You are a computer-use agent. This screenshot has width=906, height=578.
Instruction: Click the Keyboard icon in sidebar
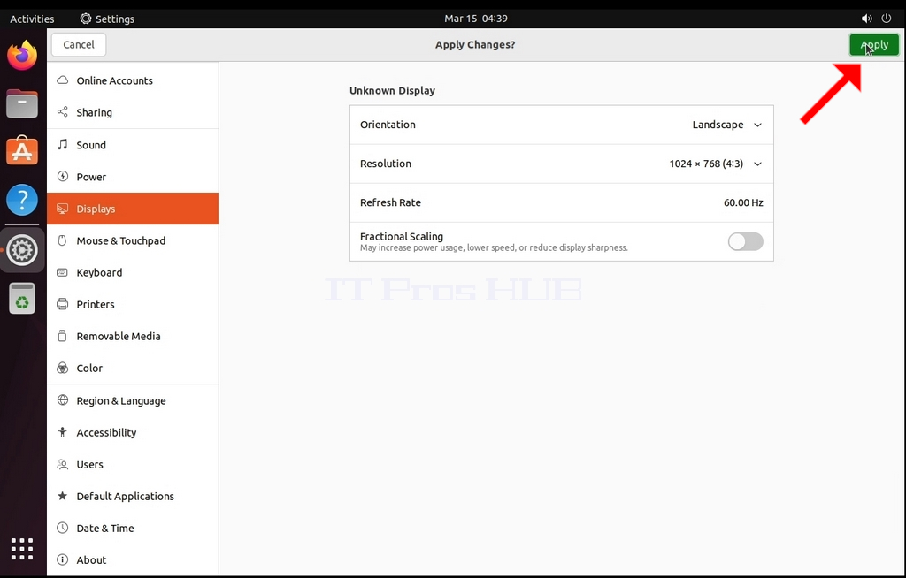[63, 272]
